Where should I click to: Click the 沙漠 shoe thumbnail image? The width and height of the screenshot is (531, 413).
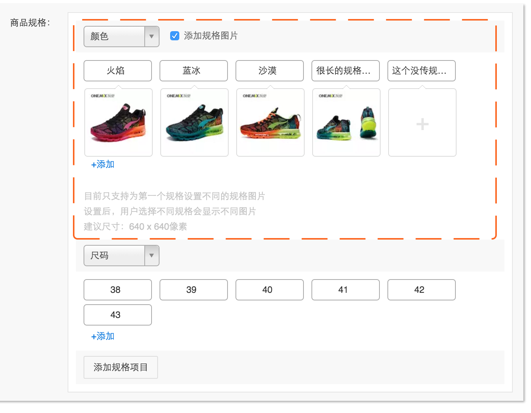coord(270,122)
